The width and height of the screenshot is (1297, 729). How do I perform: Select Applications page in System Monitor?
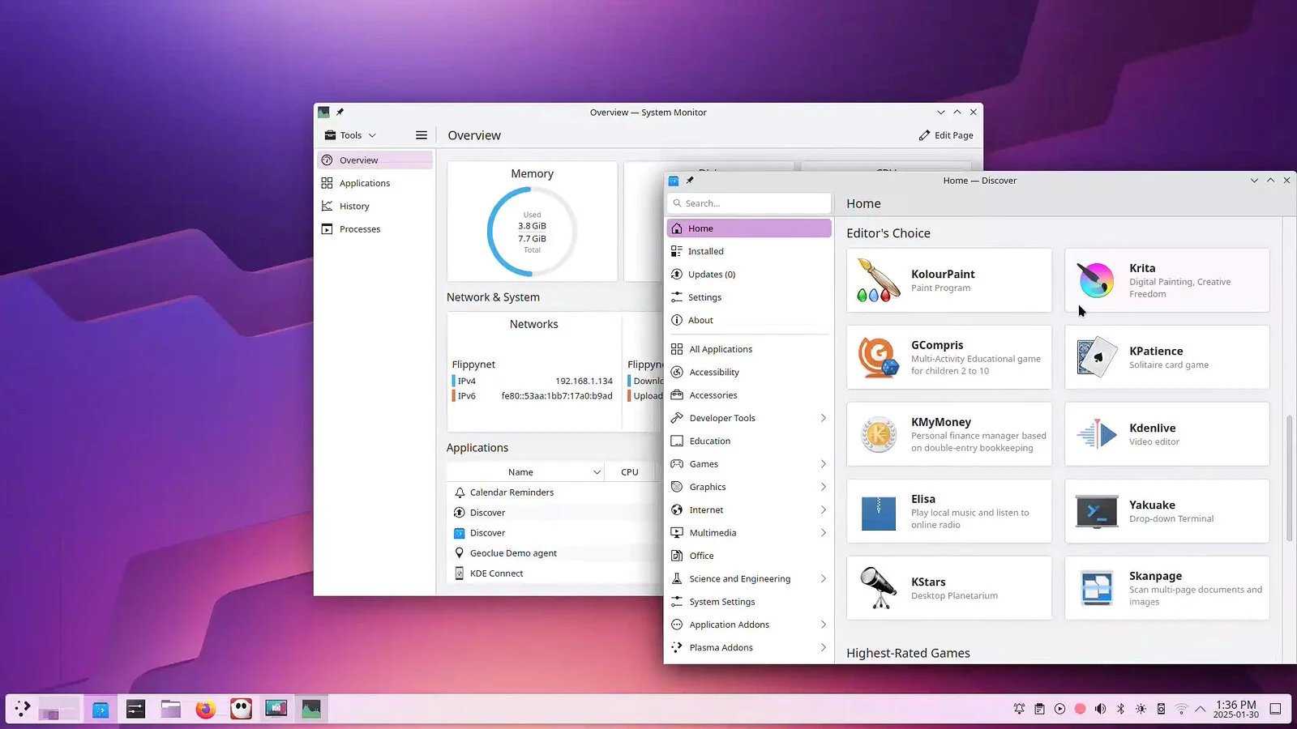(375, 183)
